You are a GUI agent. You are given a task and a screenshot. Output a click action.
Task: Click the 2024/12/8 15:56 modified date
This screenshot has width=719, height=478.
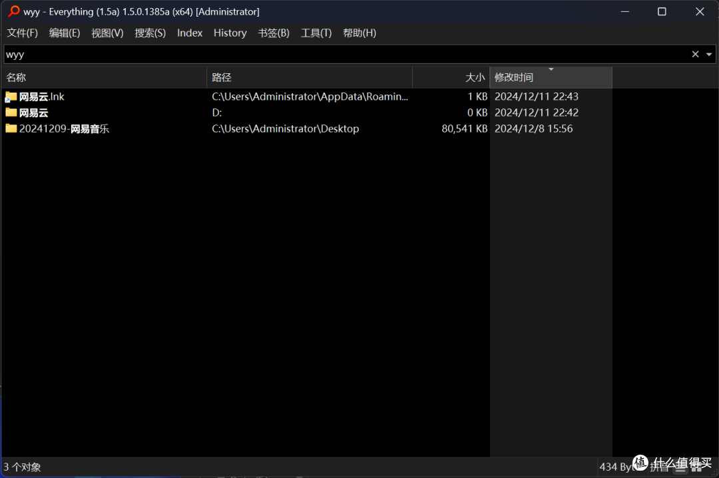533,128
